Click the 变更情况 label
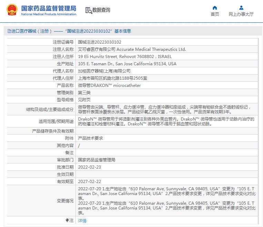The height and width of the screenshot is (227, 263). coord(65,201)
